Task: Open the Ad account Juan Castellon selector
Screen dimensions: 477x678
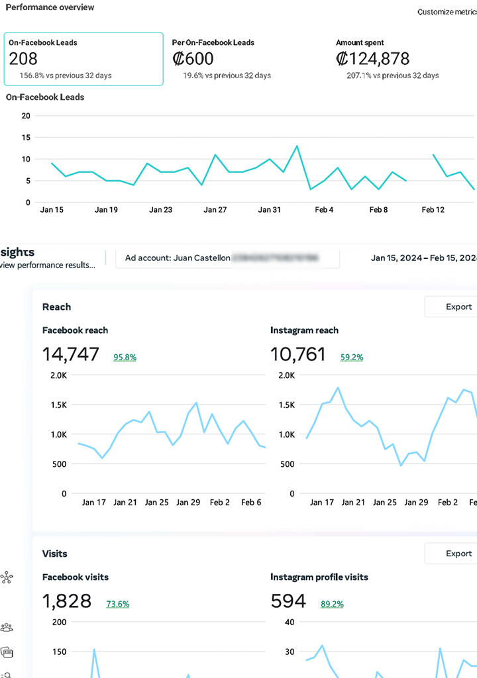Action: 227,258
